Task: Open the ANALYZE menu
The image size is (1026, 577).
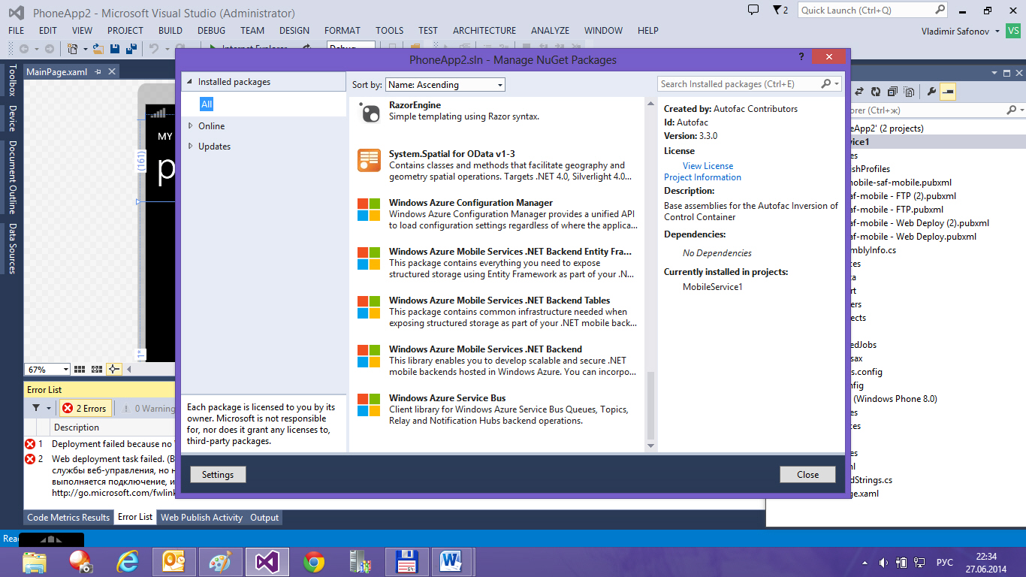Action: [x=550, y=31]
